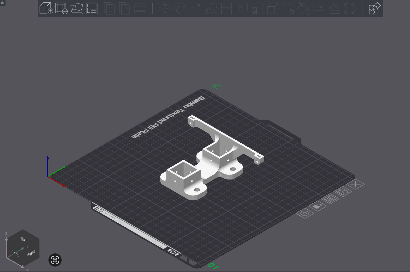Delete the plate using the X button
The height and width of the screenshot is (272, 410).
point(356,184)
